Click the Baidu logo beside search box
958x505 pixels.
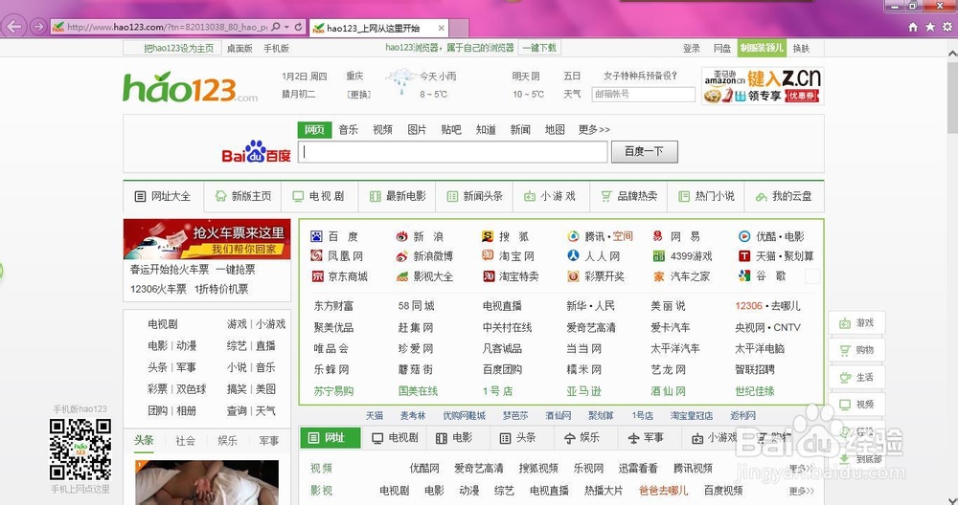(x=256, y=152)
